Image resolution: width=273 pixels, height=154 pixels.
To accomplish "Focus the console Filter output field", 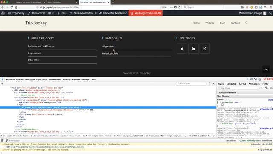I will [14, 141].
